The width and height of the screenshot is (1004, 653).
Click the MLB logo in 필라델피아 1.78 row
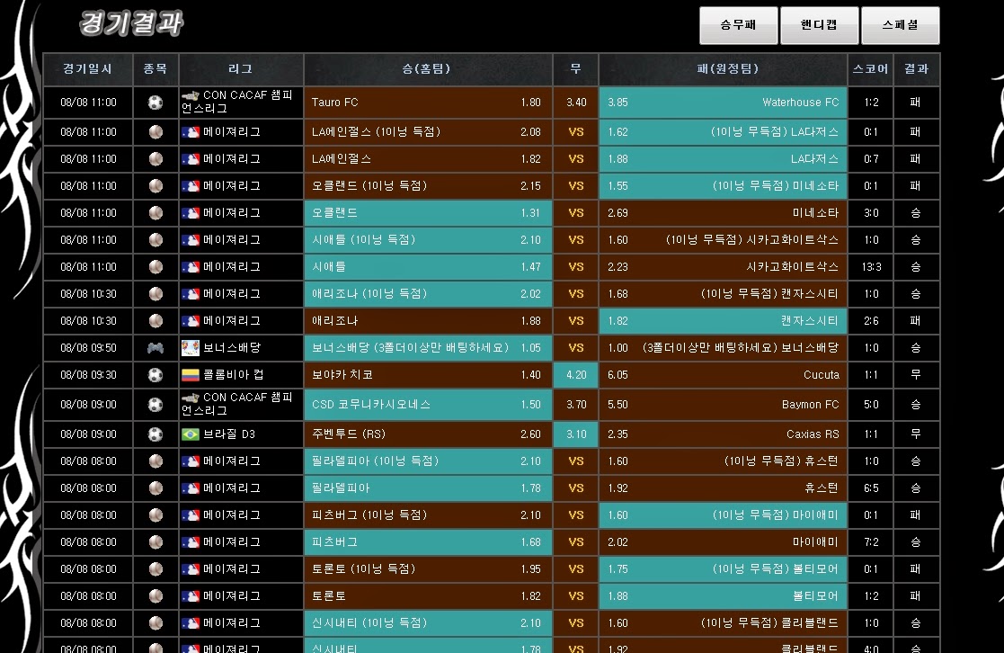tap(191, 488)
